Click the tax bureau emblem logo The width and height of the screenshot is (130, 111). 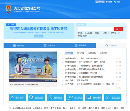pyautogui.click(x=8, y=9)
